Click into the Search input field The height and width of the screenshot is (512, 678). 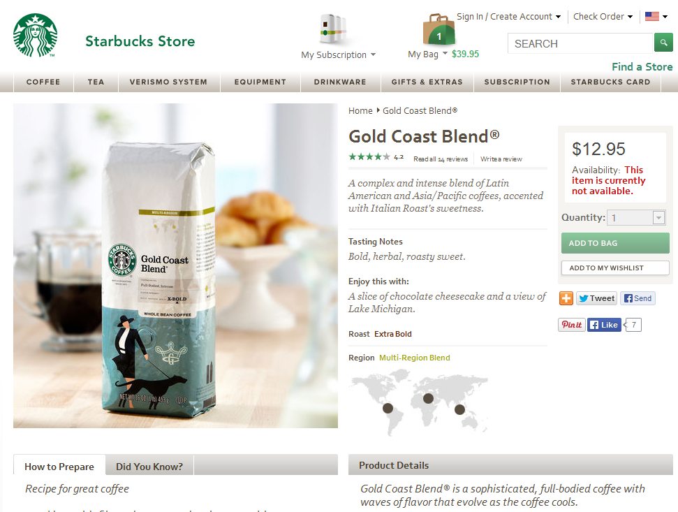[580, 43]
